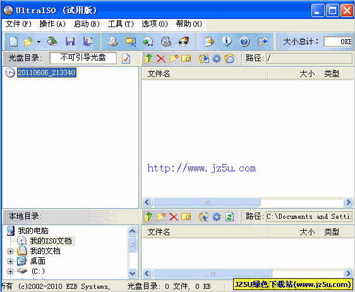
Task: Sort the local file list by 文件名 header
Action: click(205, 232)
